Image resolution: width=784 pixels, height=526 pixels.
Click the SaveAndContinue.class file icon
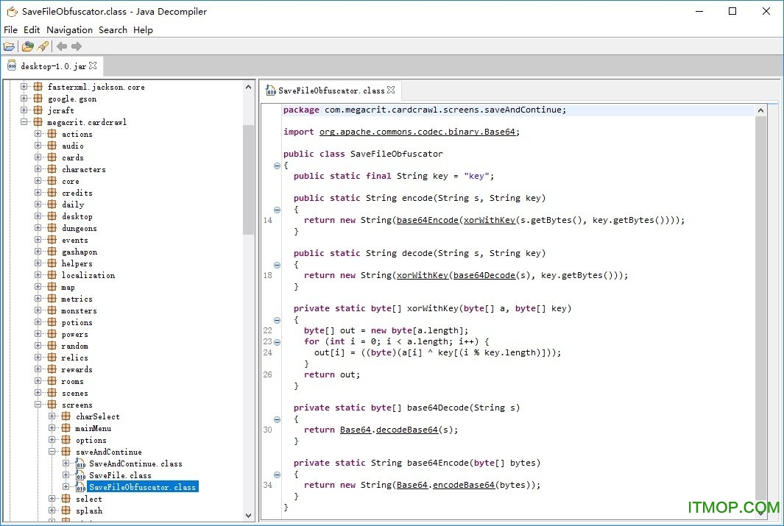(x=80, y=463)
